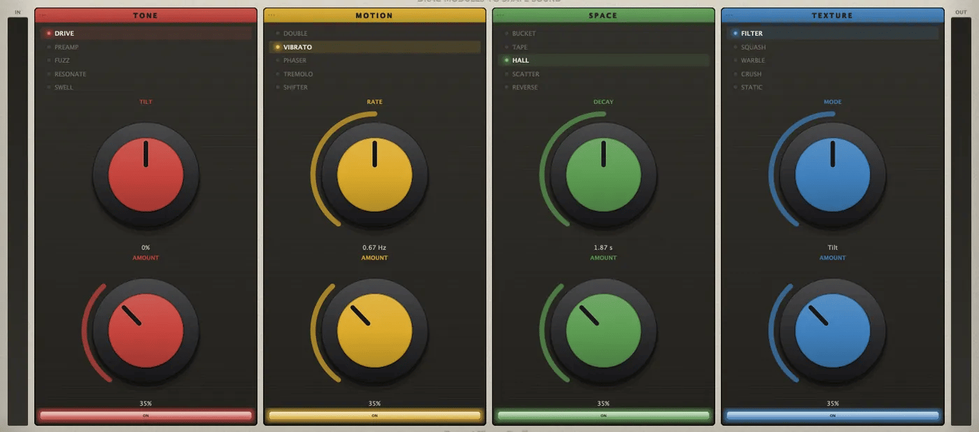Click the IN level meter
Image resolution: width=979 pixels, height=432 pixels.
tap(17, 221)
